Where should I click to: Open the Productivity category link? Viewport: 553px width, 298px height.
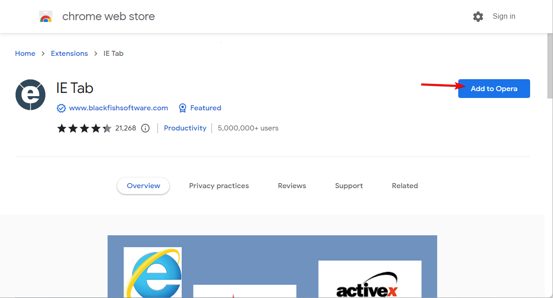pyautogui.click(x=185, y=128)
